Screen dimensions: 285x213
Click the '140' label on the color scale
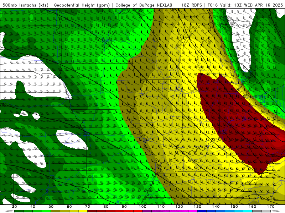216,207
